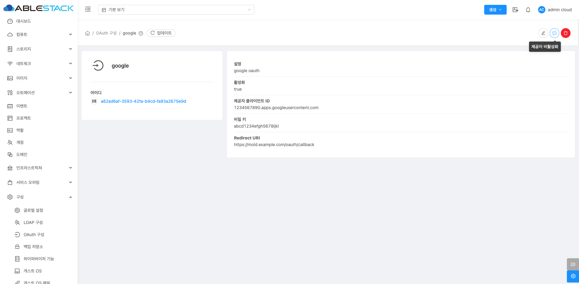Click the barcode icon next to the ID

pos(94,101)
